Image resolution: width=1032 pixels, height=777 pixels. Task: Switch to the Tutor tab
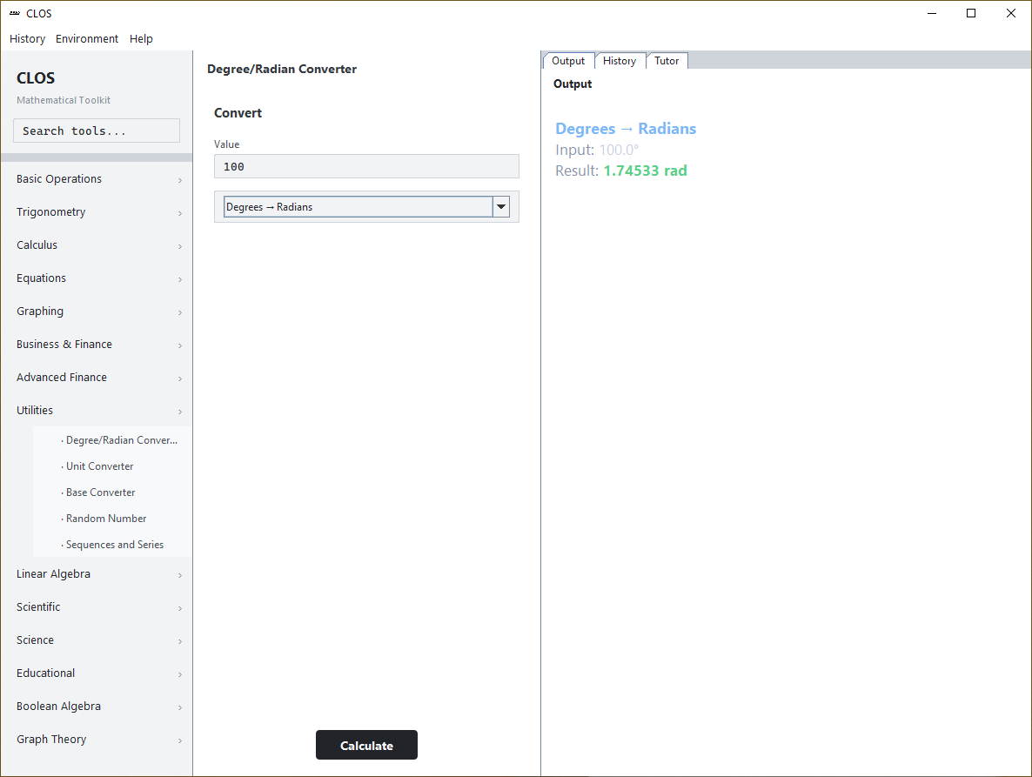coord(667,61)
